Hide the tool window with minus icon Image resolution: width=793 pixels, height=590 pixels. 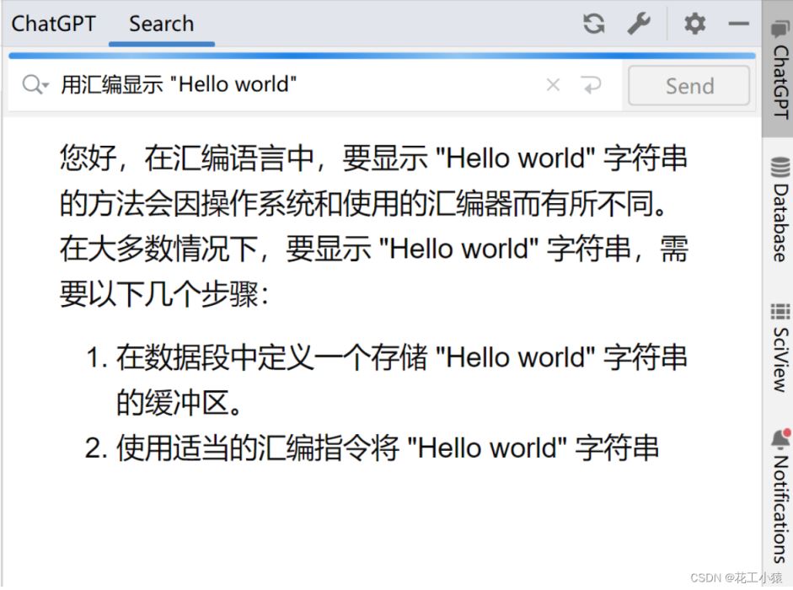click(x=739, y=24)
